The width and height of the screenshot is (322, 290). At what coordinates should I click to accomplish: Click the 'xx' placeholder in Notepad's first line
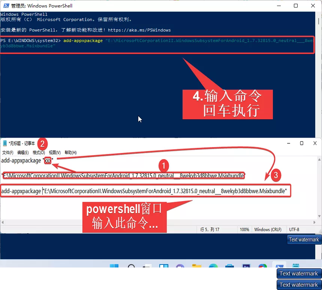click(x=48, y=161)
